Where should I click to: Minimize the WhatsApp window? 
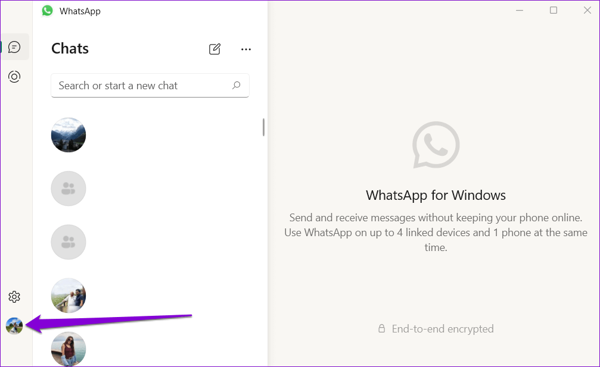tap(519, 10)
